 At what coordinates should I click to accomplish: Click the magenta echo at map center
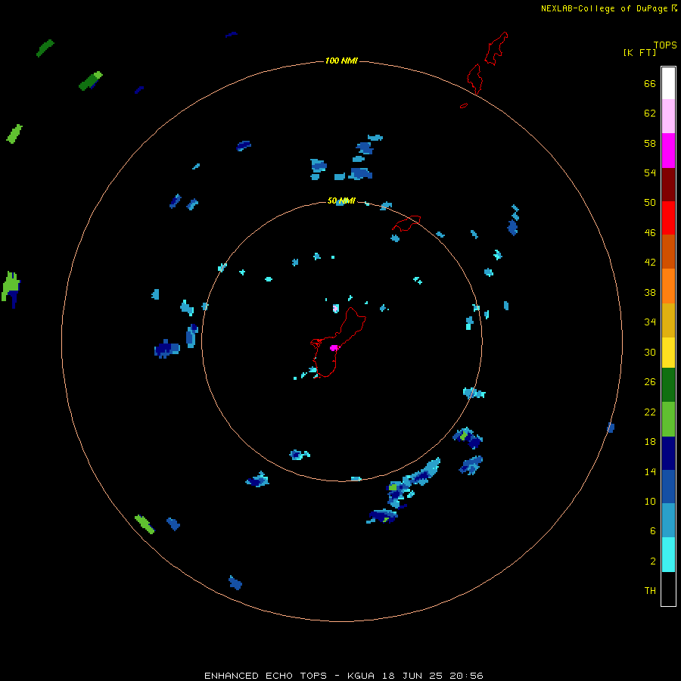[x=334, y=347]
